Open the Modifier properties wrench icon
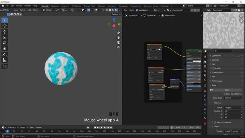 click(x=205, y=95)
